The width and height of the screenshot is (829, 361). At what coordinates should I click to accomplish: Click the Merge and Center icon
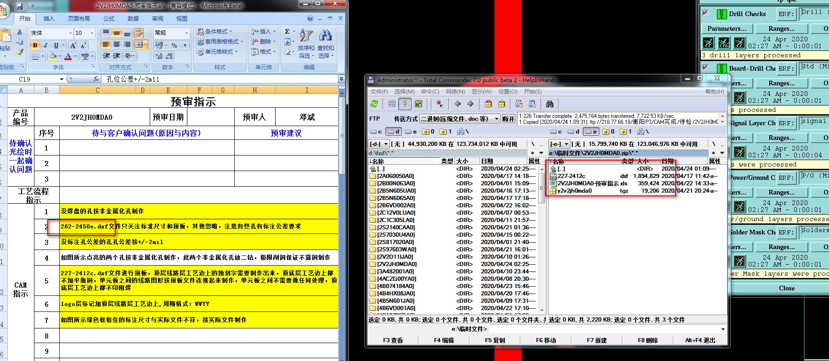pos(138,44)
